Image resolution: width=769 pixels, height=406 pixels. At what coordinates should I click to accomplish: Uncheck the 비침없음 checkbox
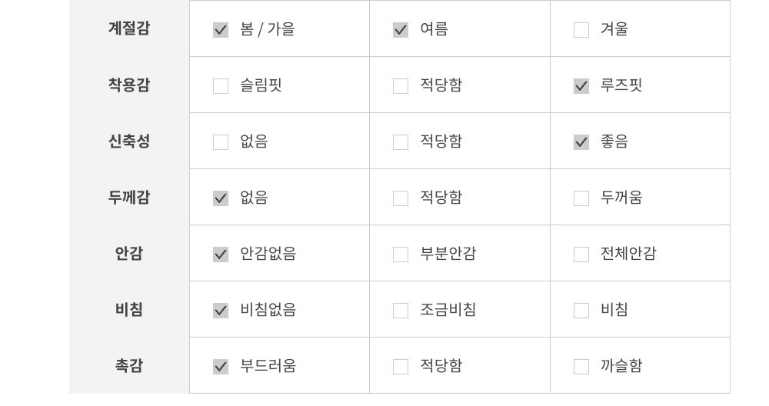(221, 311)
